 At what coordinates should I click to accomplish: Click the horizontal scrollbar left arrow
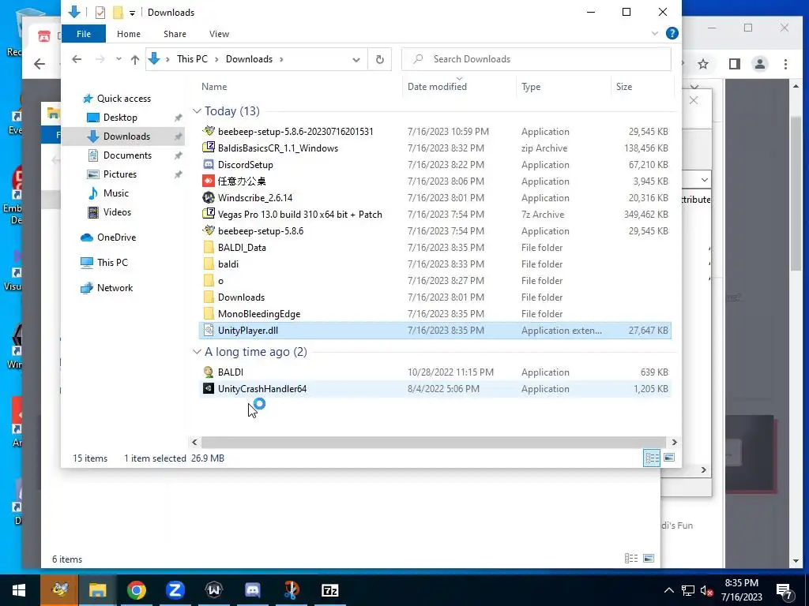click(x=194, y=442)
